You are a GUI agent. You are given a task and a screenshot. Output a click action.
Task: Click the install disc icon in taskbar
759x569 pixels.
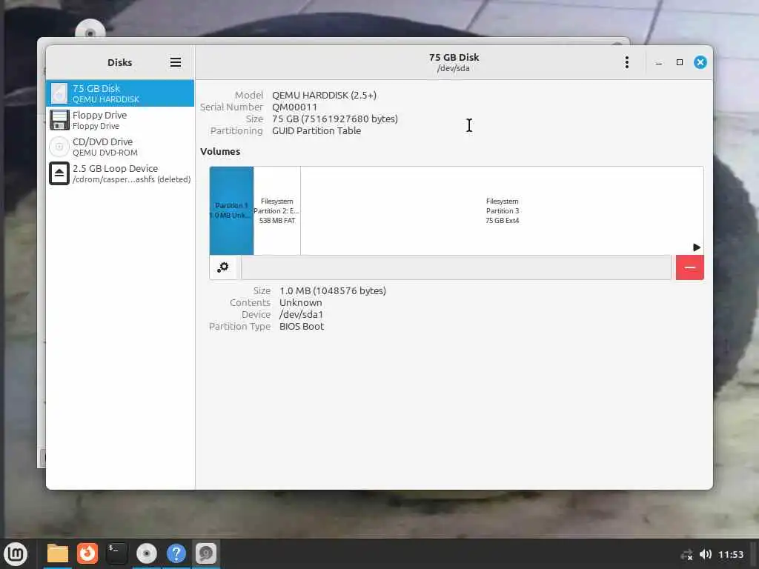click(147, 553)
